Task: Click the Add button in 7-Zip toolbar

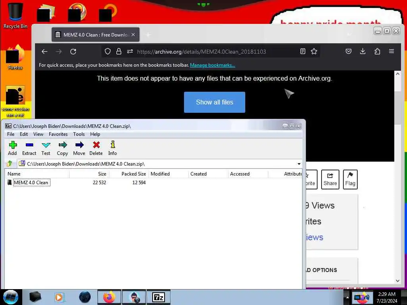Action: tap(12, 148)
